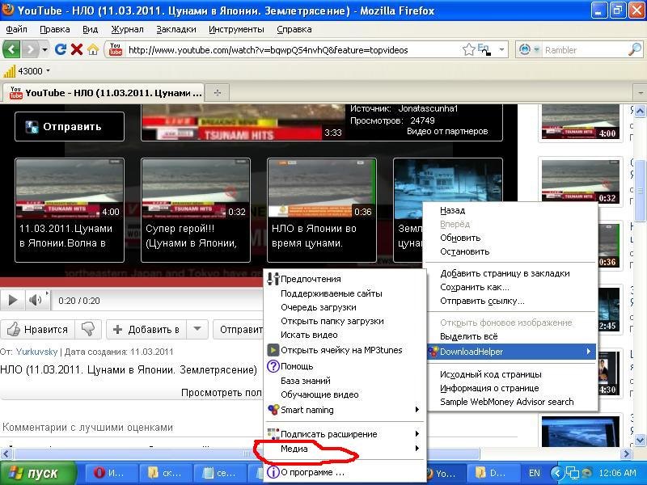Image resolution: width=647 pixels, height=485 pixels.
Task: Dislike the video with thumbs-down button
Action: tap(88, 330)
